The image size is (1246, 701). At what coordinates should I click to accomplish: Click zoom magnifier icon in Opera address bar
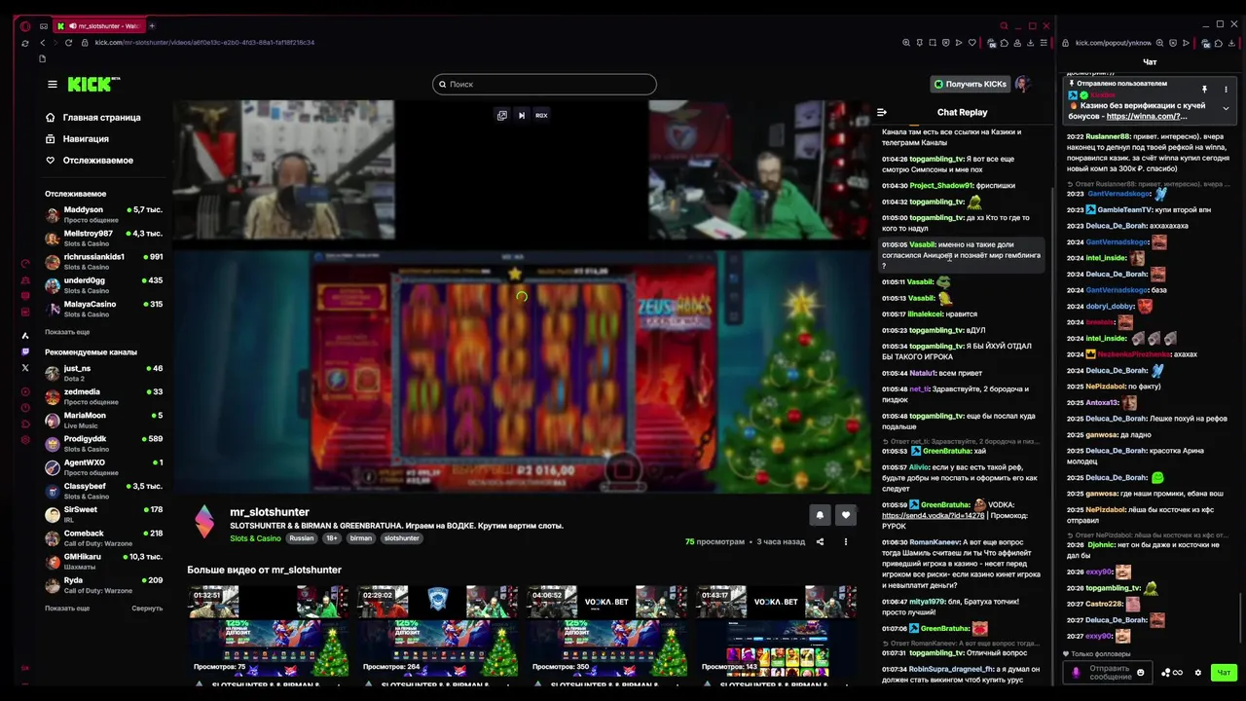[x=906, y=43]
